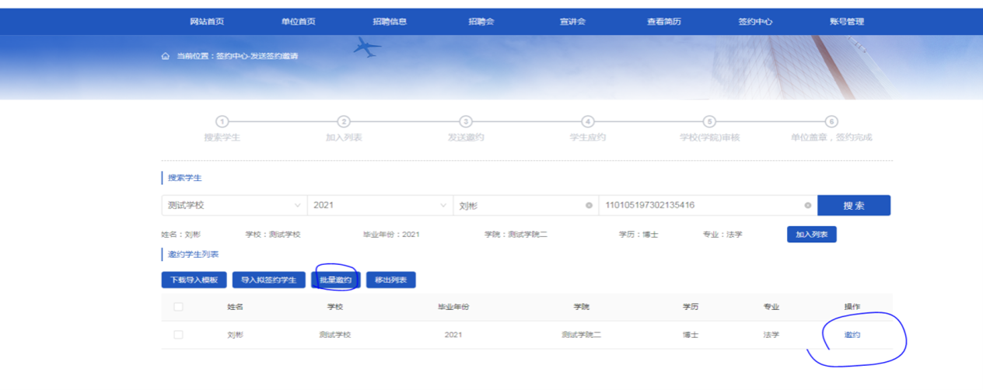The height and width of the screenshot is (390, 983).
Task: Click step 1 circle 搜索学生
Action: coord(222,122)
